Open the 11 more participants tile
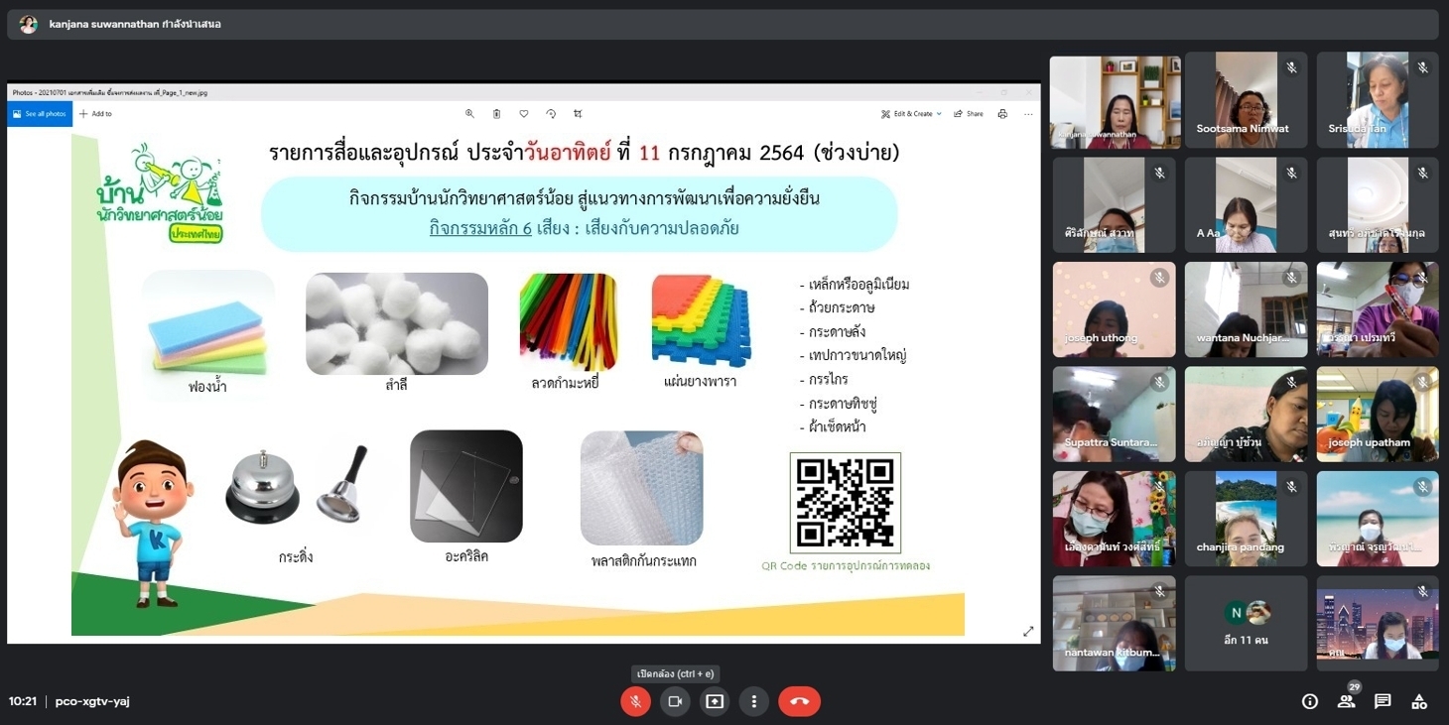This screenshot has width=1449, height=725. coord(1246,624)
